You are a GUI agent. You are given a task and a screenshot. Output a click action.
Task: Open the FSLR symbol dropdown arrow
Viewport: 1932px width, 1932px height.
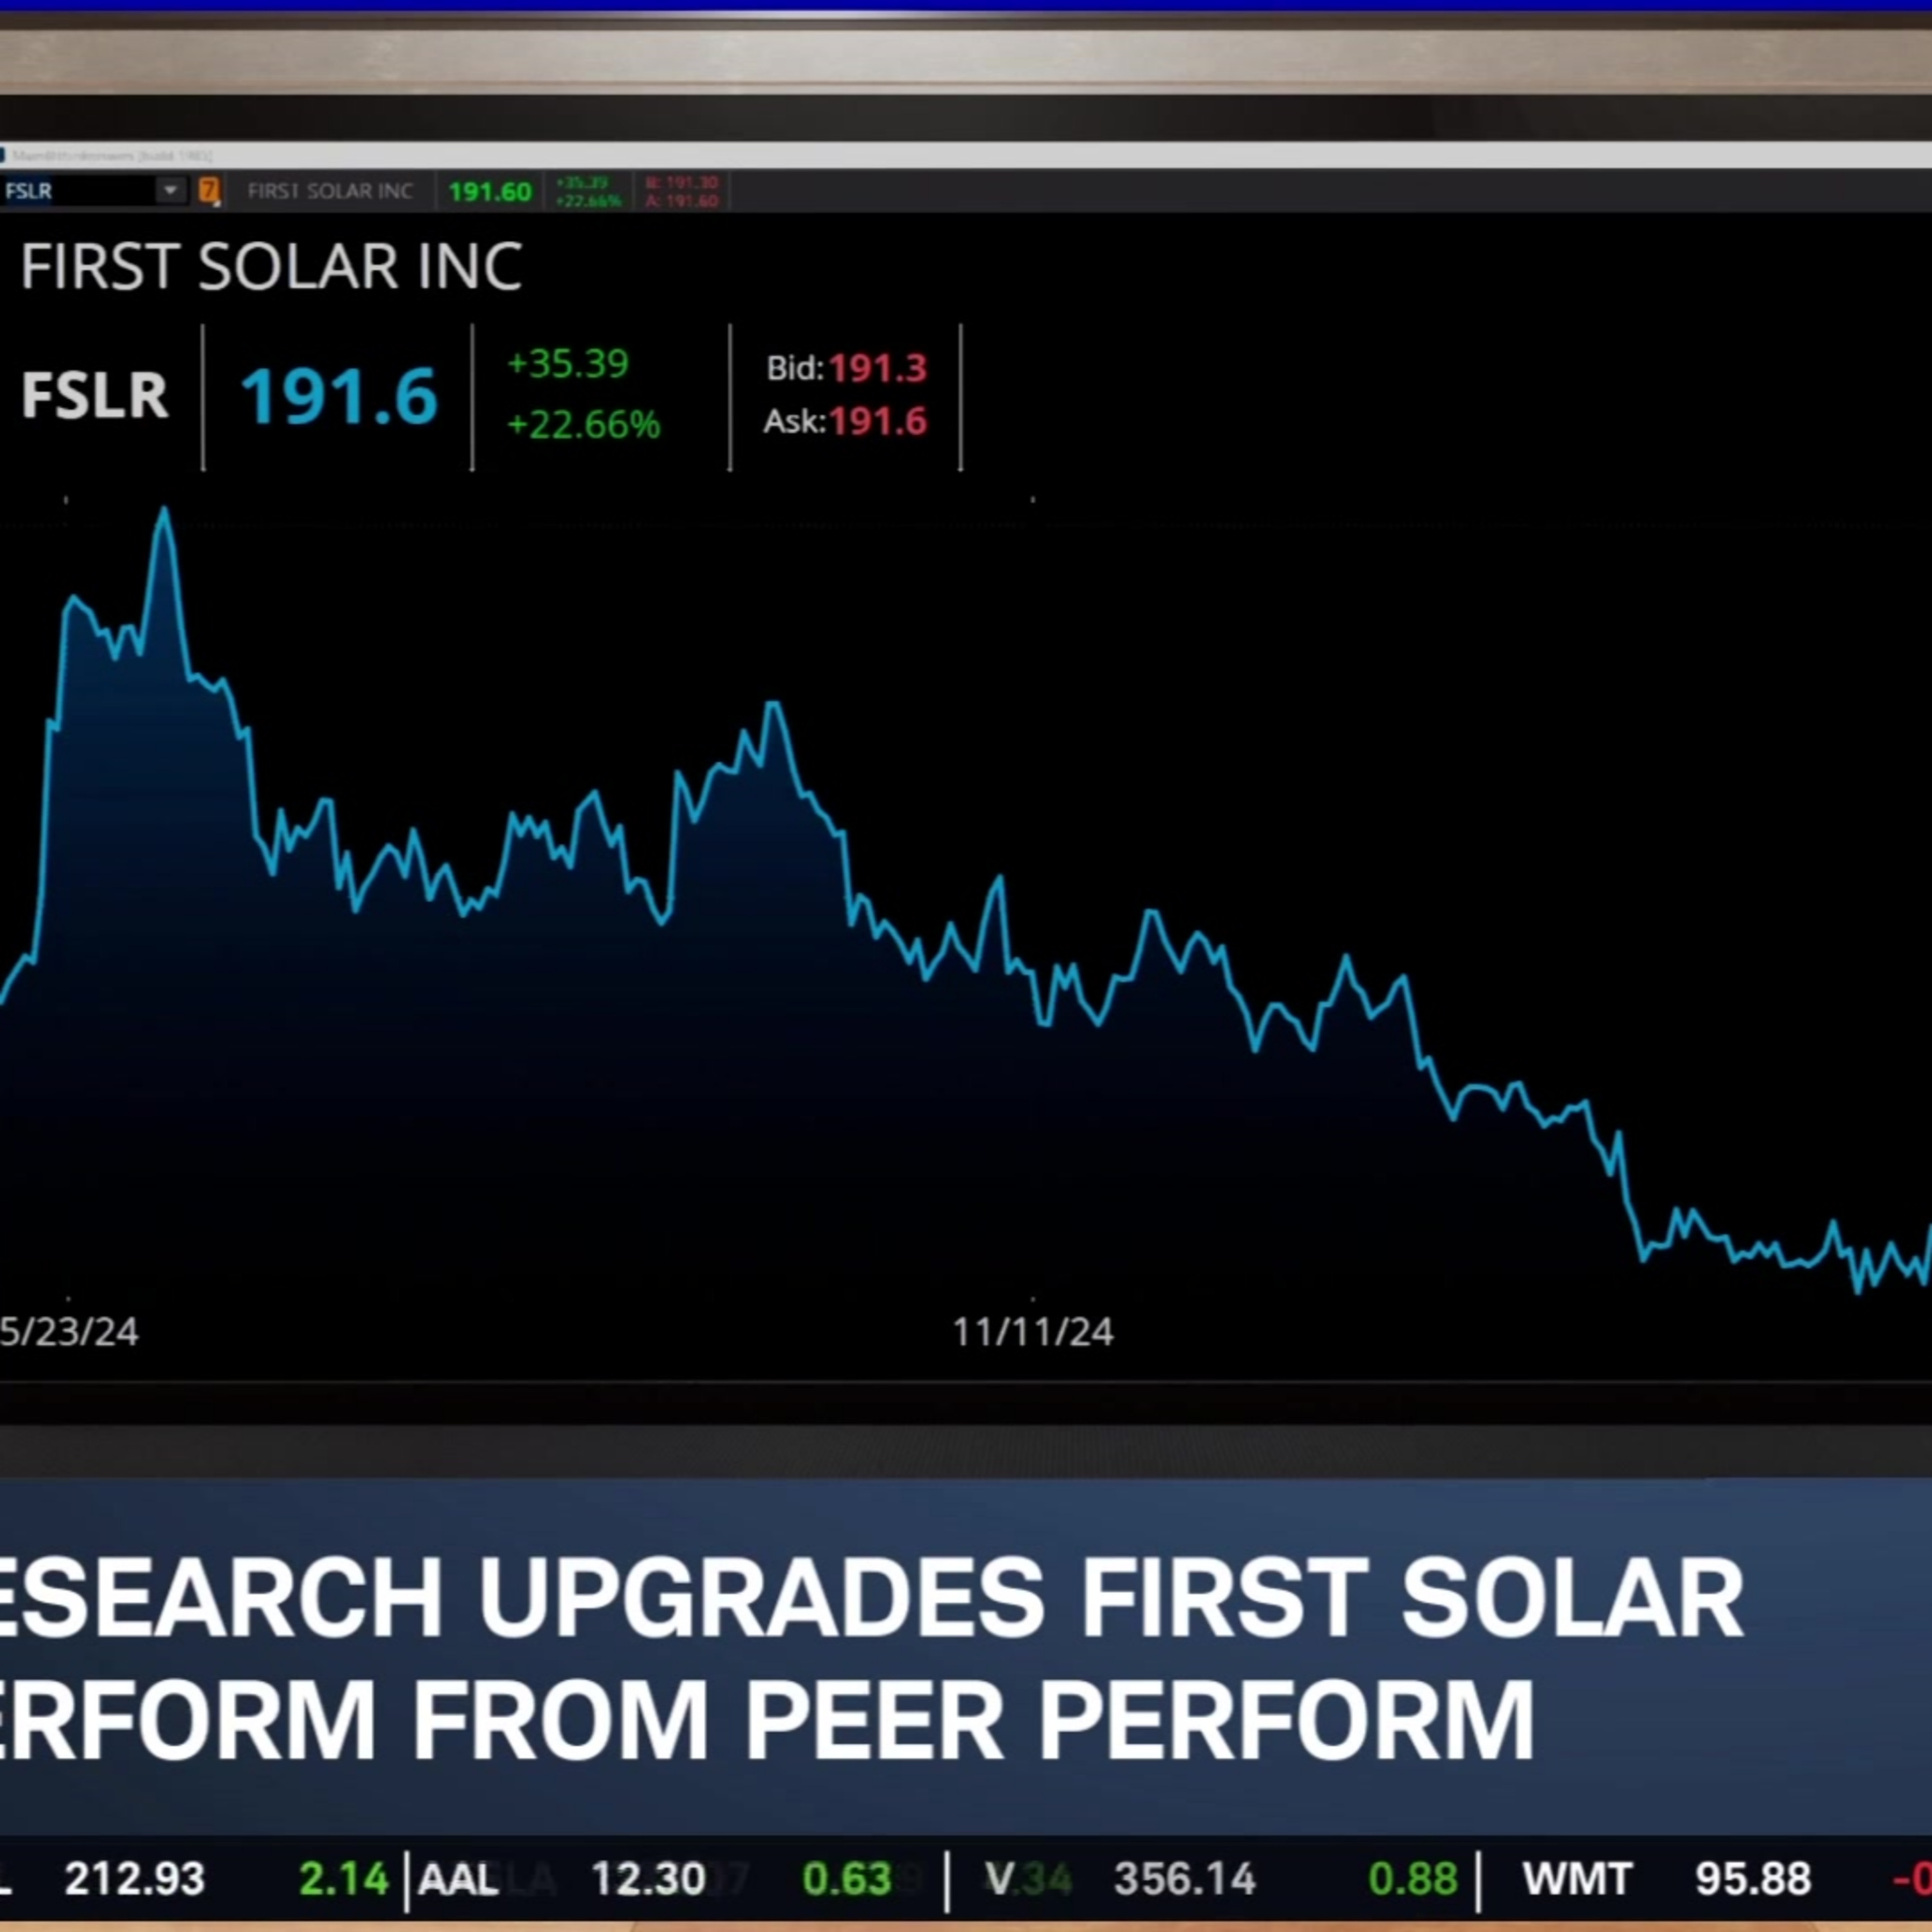coord(171,190)
